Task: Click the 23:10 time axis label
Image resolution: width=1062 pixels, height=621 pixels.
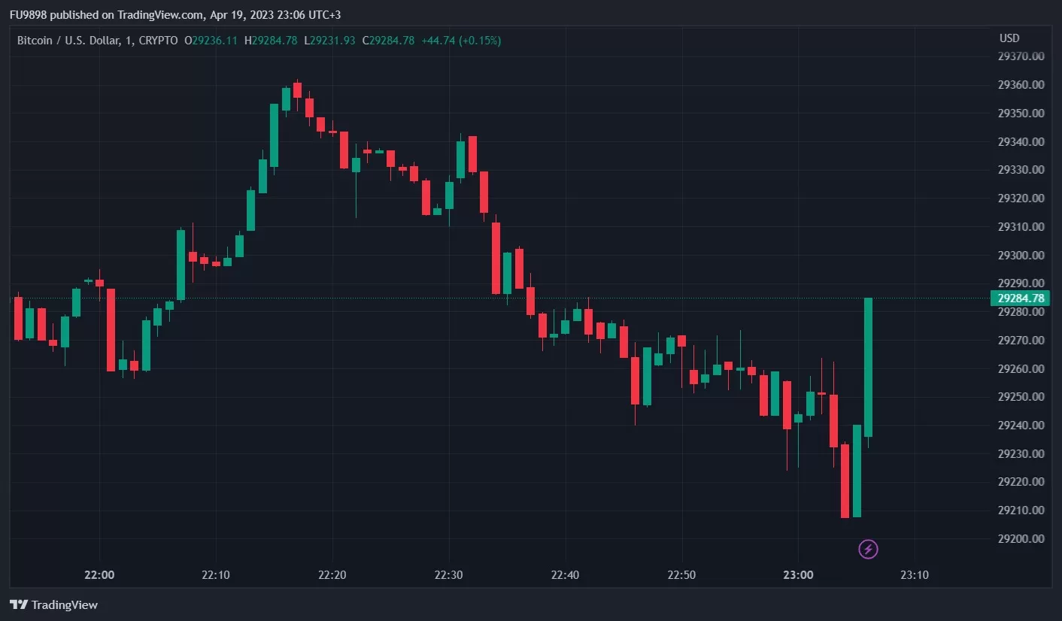Action: point(915,575)
